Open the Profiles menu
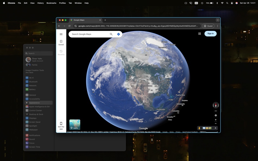Image resolution: width=258 pixels, height=161 pixels. click(x=62, y=3)
